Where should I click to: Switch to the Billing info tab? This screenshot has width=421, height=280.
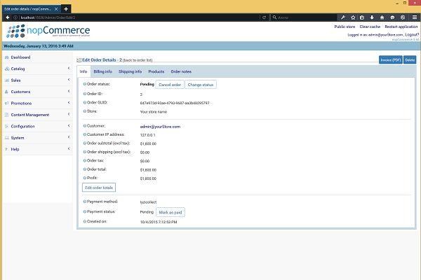pyautogui.click(x=102, y=71)
